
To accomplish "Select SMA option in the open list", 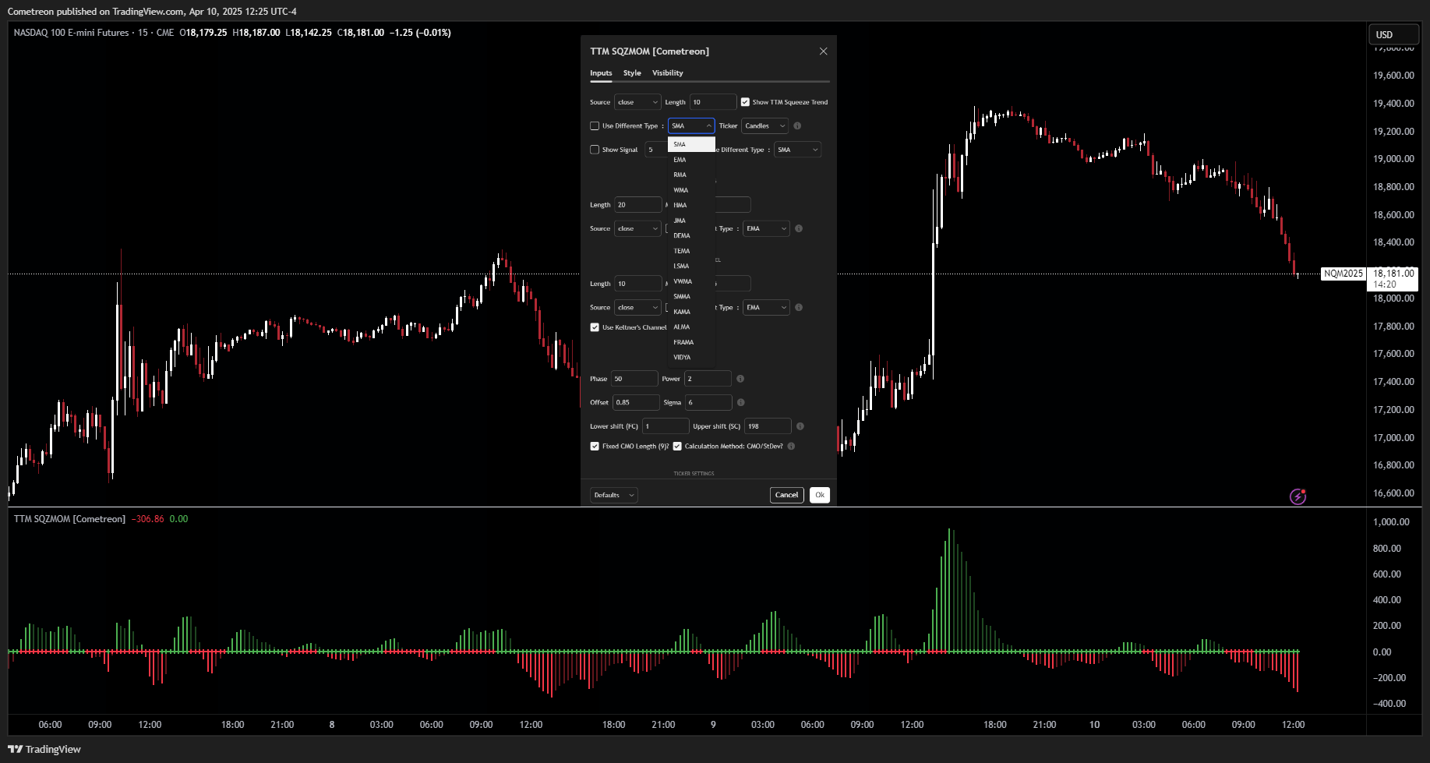I will pos(691,145).
